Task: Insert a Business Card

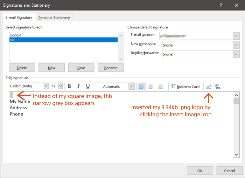Action: 185,87
